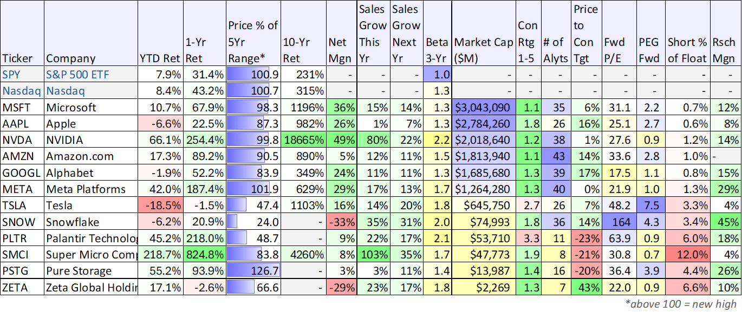Click Tesla's -18.5% YTD return cell

tap(161, 205)
